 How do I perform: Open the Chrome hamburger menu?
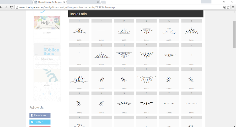[233, 7]
